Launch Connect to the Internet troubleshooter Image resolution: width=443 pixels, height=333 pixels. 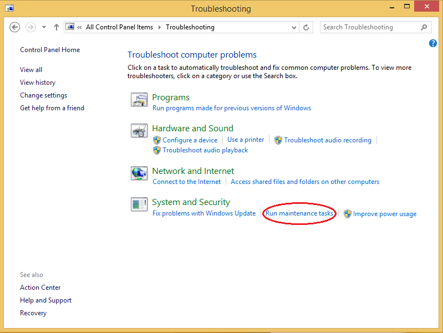(186, 182)
